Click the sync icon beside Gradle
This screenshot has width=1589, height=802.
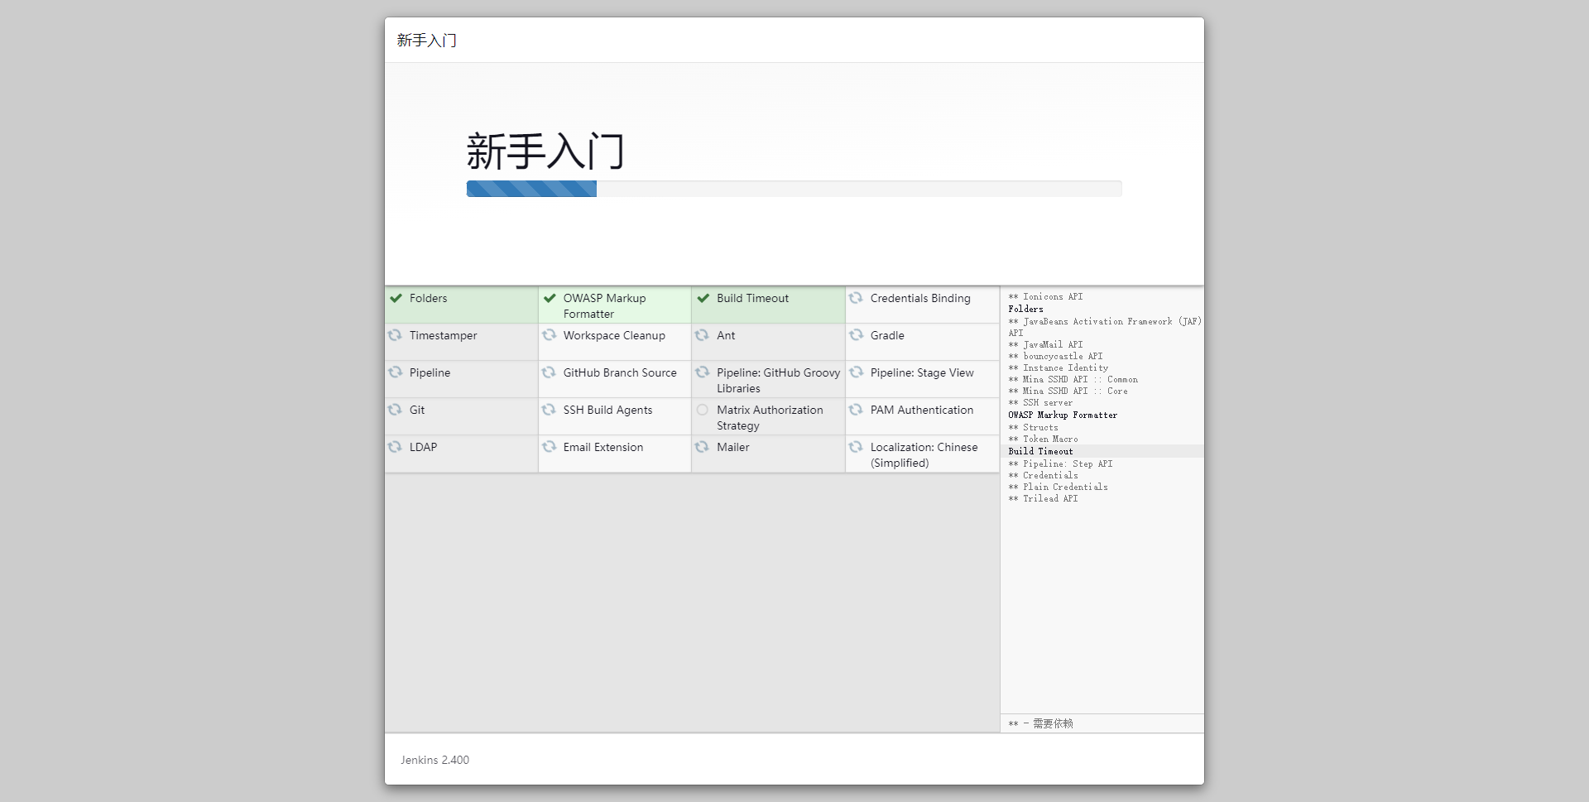857,335
